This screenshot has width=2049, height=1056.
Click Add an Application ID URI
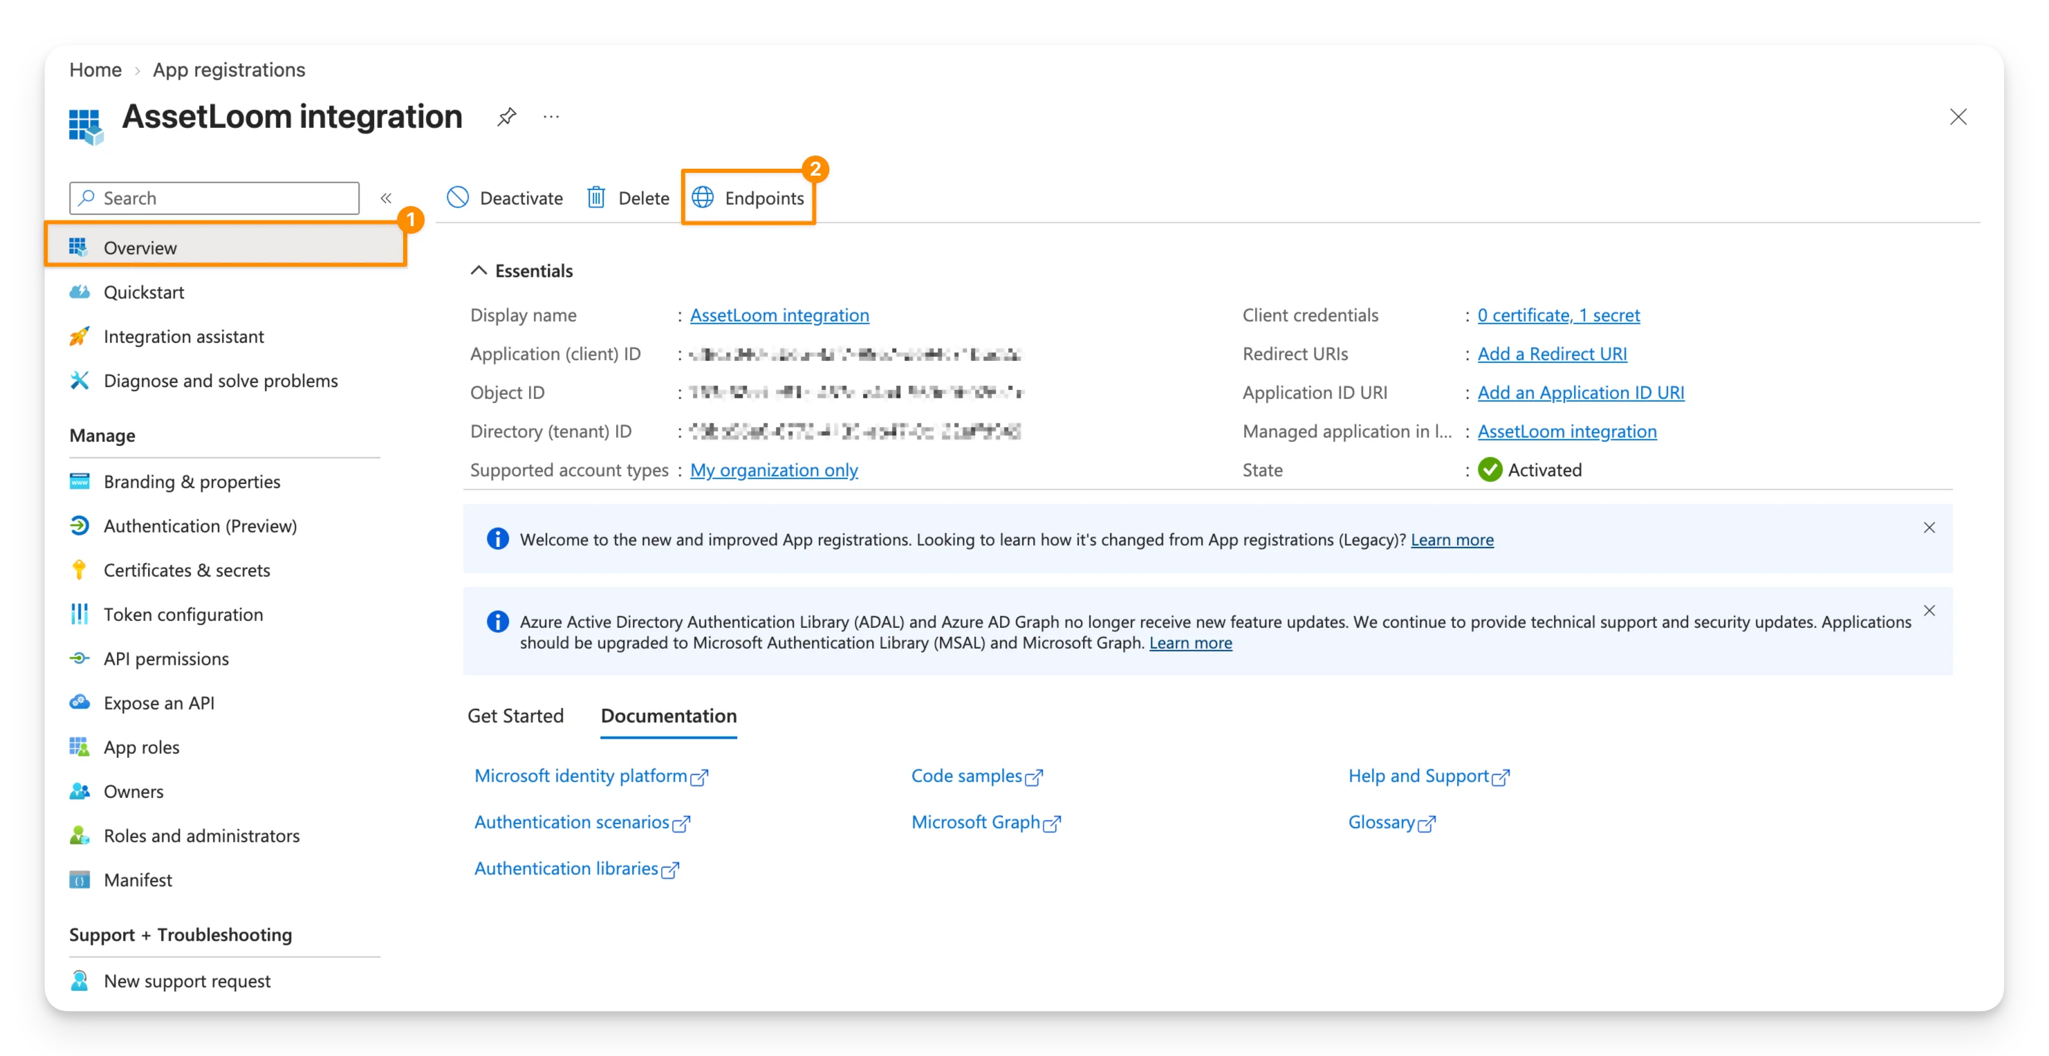point(1582,392)
